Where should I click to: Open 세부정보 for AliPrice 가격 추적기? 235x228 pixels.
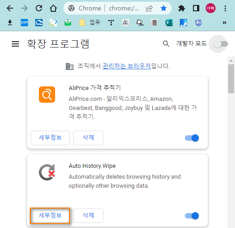click(50, 138)
